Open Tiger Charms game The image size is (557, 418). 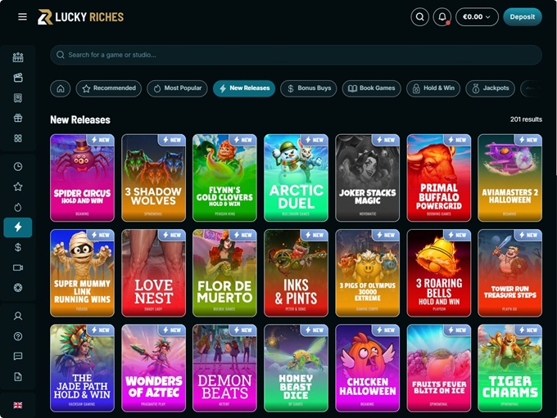(x=509, y=368)
